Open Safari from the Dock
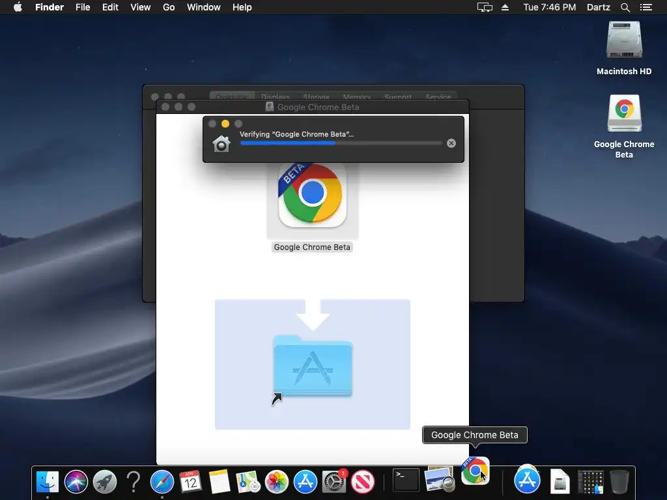Screen dimensions: 667x500 (x=162, y=482)
